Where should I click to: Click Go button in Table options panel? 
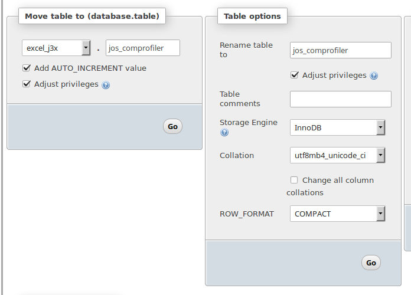click(x=371, y=263)
